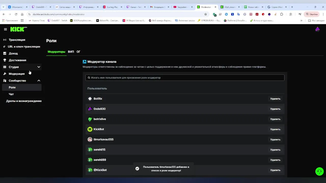Click the browser back arrow
326x183 pixels.
4,14
